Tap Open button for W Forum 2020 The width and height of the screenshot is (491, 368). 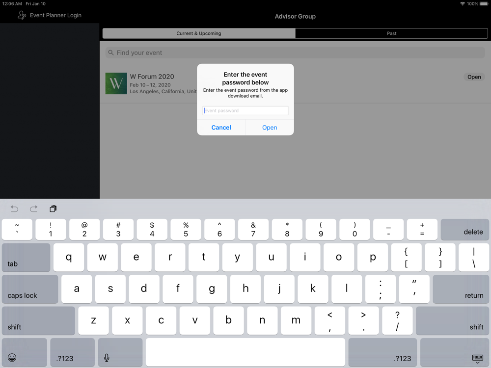click(474, 77)
